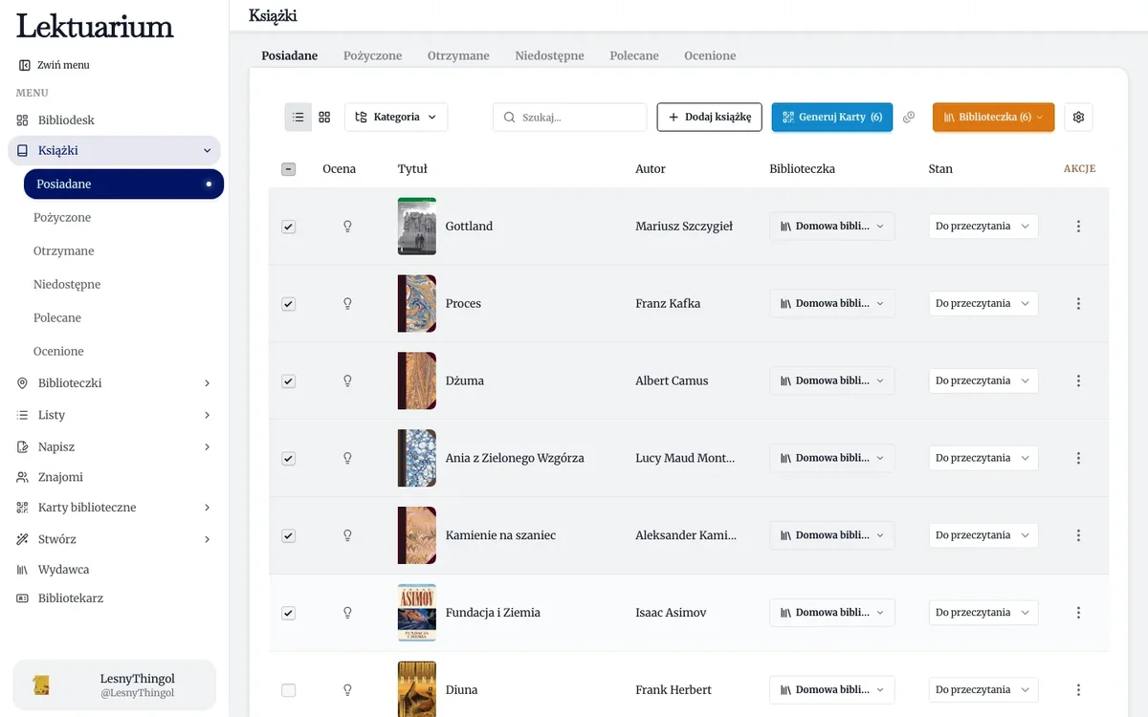The image size is (1148, 717).
Task: Click the Fundacja i Ziemia book cover
Action: (417, 613)
